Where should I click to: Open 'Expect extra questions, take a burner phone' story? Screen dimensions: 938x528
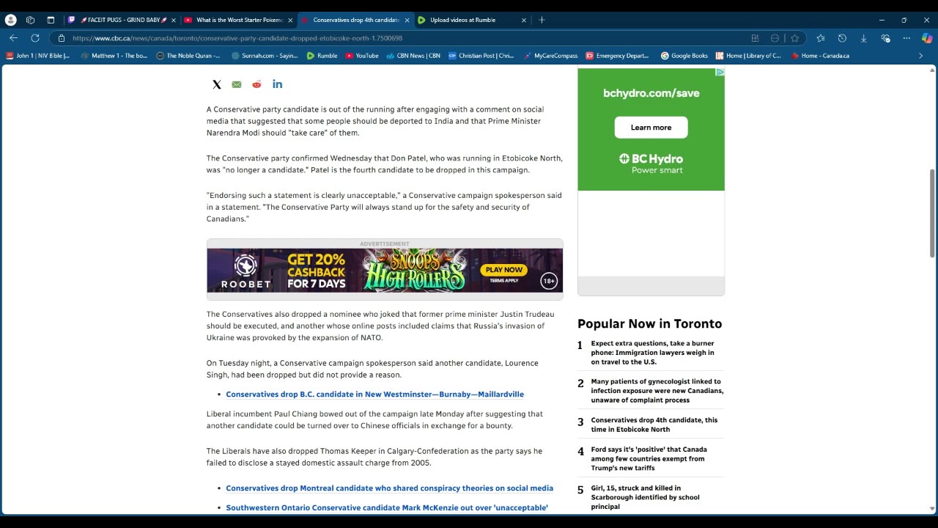pos(653,353)
